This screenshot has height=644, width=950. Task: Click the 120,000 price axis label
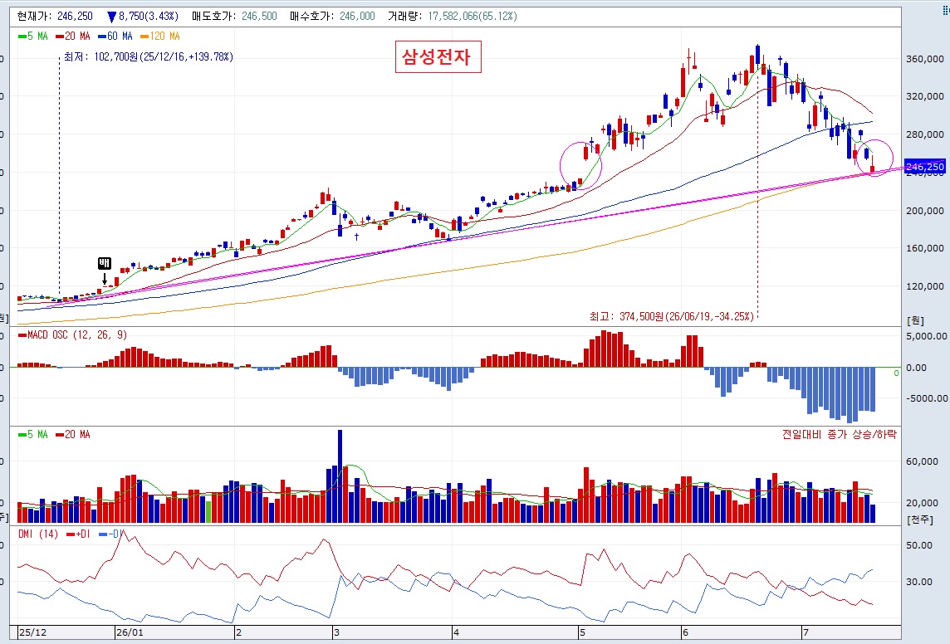click(924, 286)
